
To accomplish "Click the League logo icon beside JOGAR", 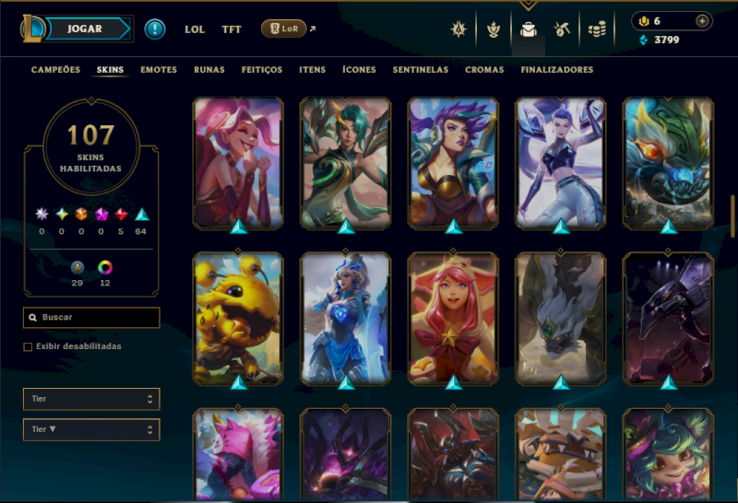I will (x=32, y=29).
